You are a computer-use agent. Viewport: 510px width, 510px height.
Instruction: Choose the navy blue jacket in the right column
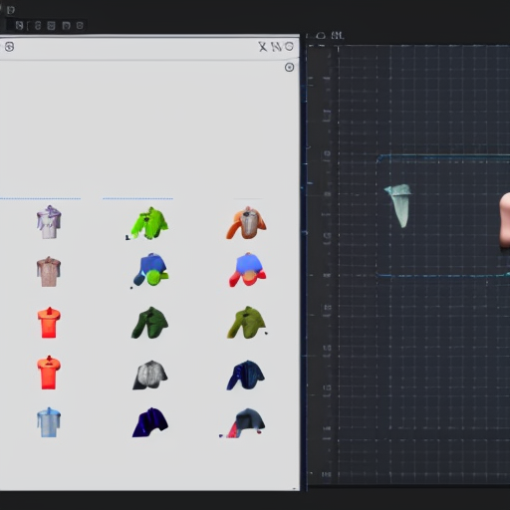click(x=246, y=376)
